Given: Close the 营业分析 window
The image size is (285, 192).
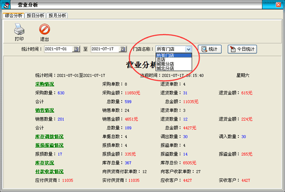Looking at the screenshot, I should click(x=278, y=5).
